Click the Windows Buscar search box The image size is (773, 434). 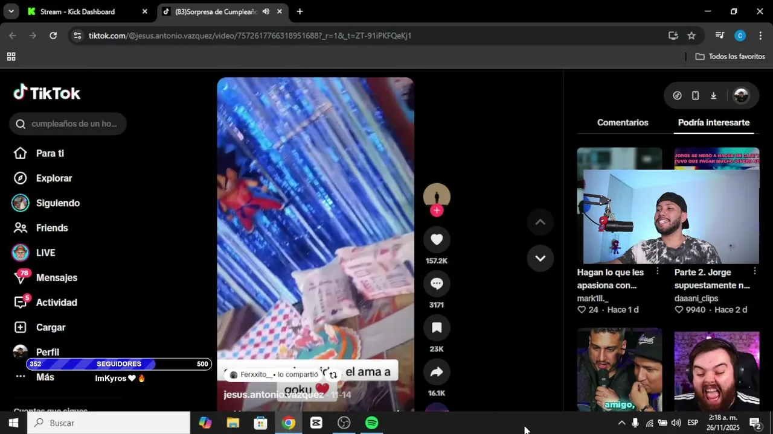coord(109,423)
